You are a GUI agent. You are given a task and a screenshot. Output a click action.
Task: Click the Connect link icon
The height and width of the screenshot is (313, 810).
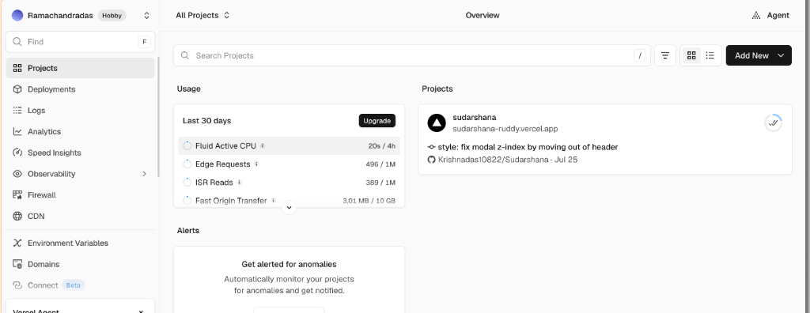click(x=17, y=285)
